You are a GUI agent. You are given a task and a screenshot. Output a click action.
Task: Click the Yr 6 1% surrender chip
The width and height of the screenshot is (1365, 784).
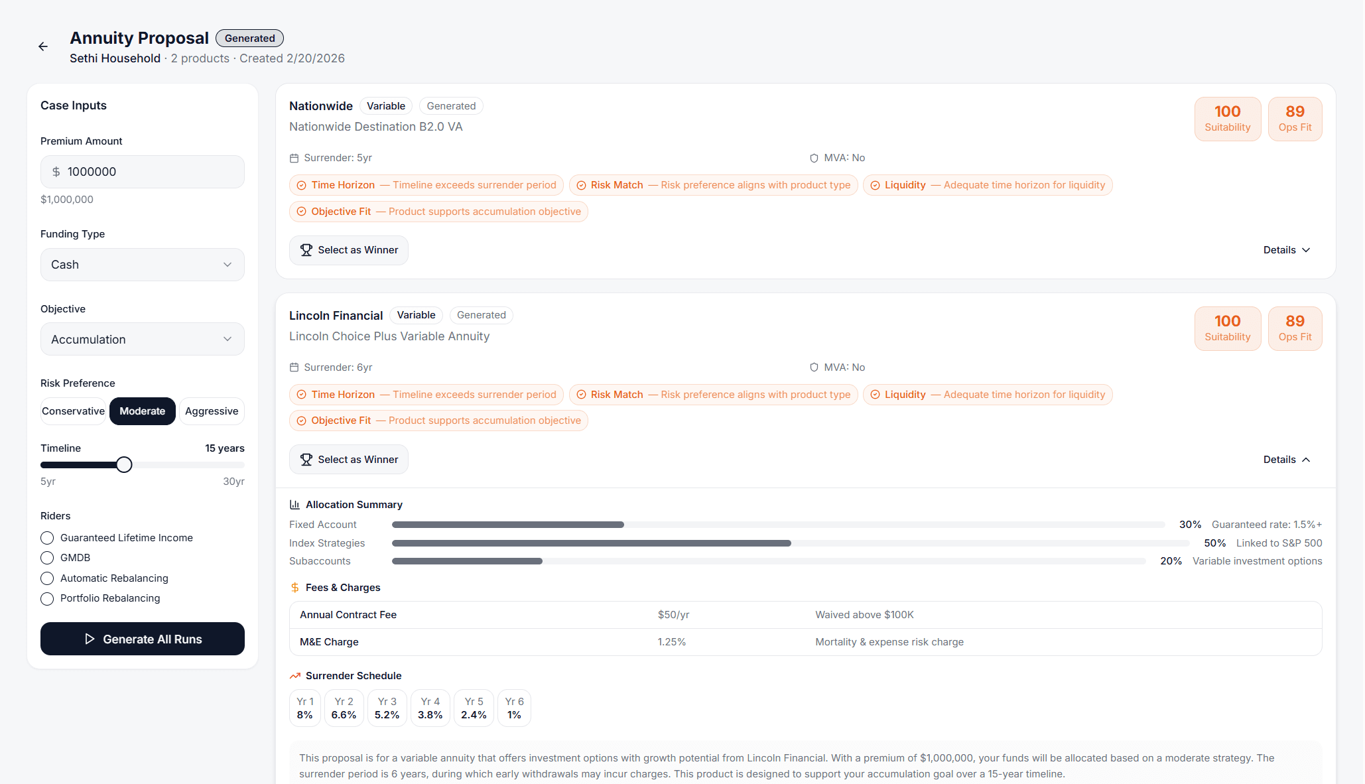[514, 708]
